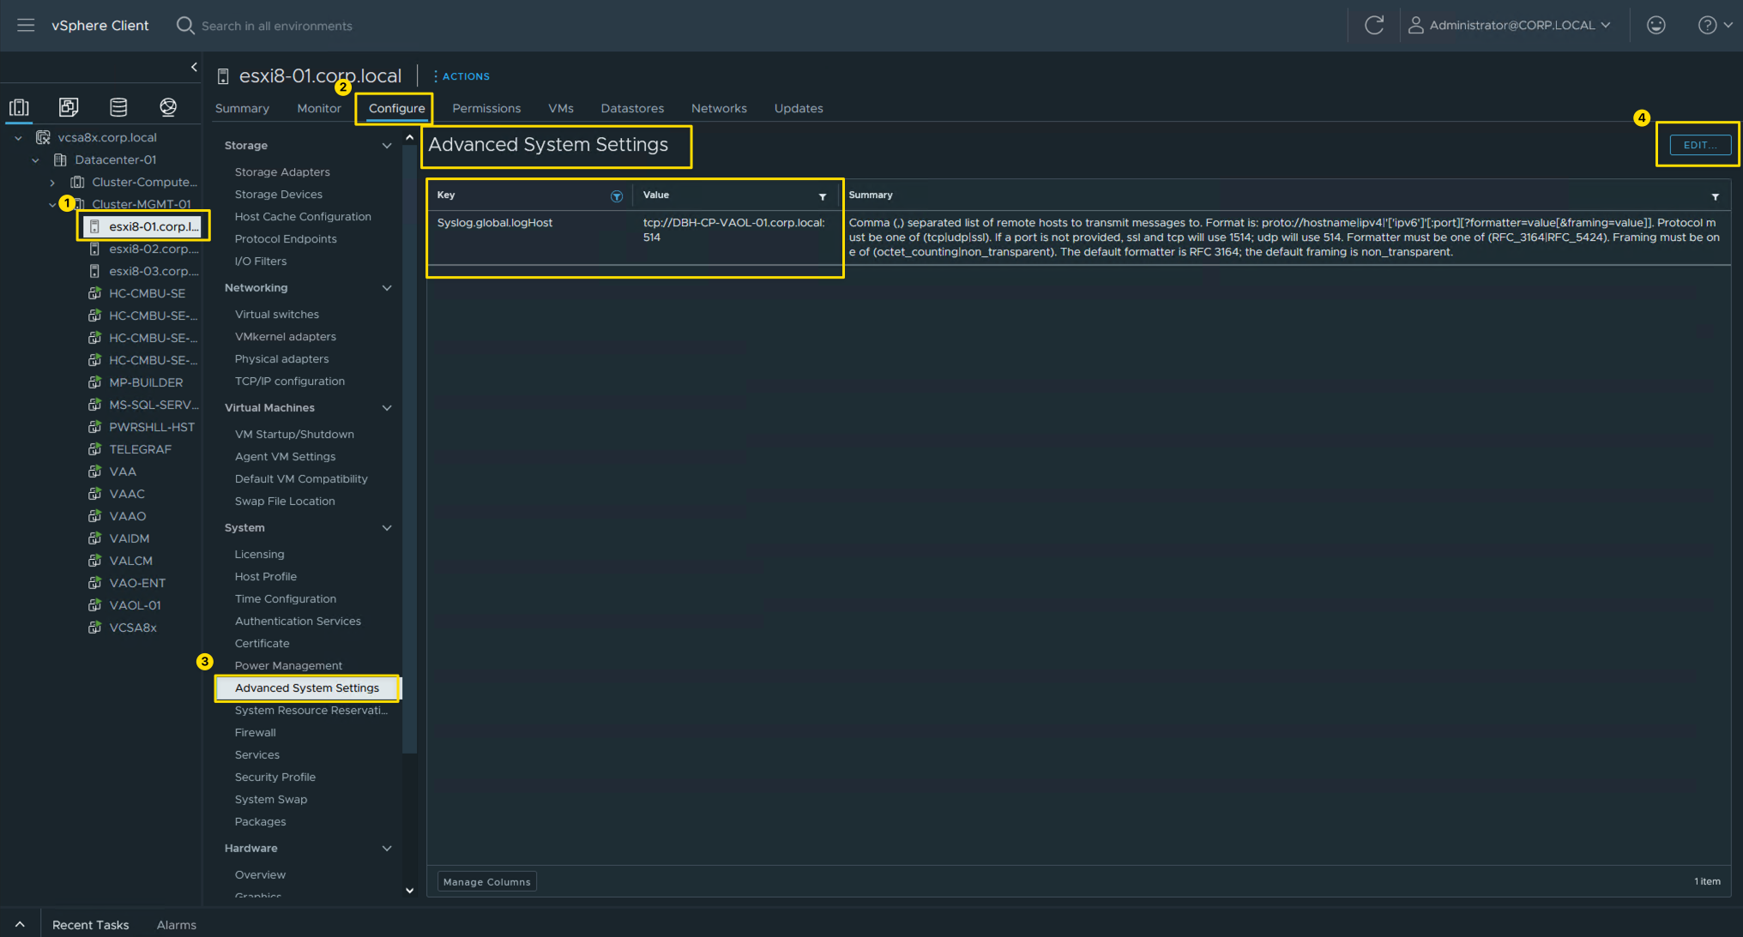The width and height of the screenshot is (1743, 937).
Task: Open the hamburger main menu
Action: (26, 25)
